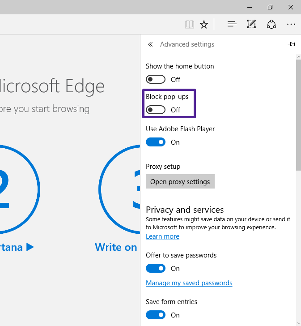Open the Hub three-lines icon
This screenshot has height=326, width=301.
click(x=232, y=24)
